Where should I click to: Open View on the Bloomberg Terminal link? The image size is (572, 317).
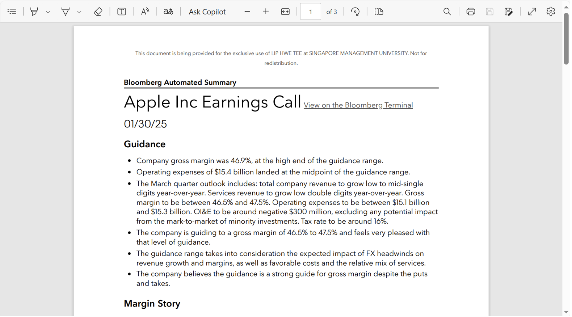tap(358, 105)
